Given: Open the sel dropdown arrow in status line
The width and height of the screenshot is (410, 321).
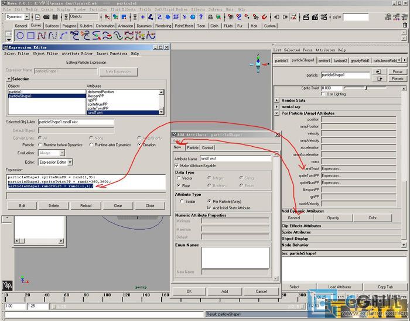Looking at the screenshot, I should pyautogui.click(x=340, y=17).
